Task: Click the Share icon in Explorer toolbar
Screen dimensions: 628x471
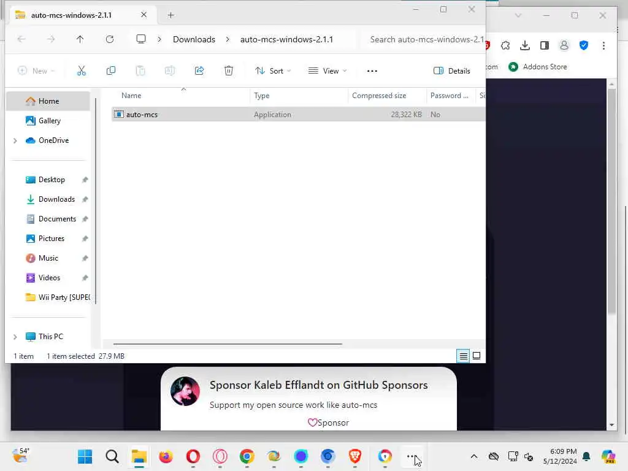Action: click(199, 71)
